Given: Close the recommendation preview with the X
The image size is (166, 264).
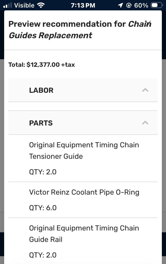Looking at the screenshot, I should [x=148, y=24].
